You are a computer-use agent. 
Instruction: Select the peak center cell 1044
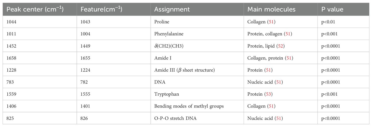point(11,22)
